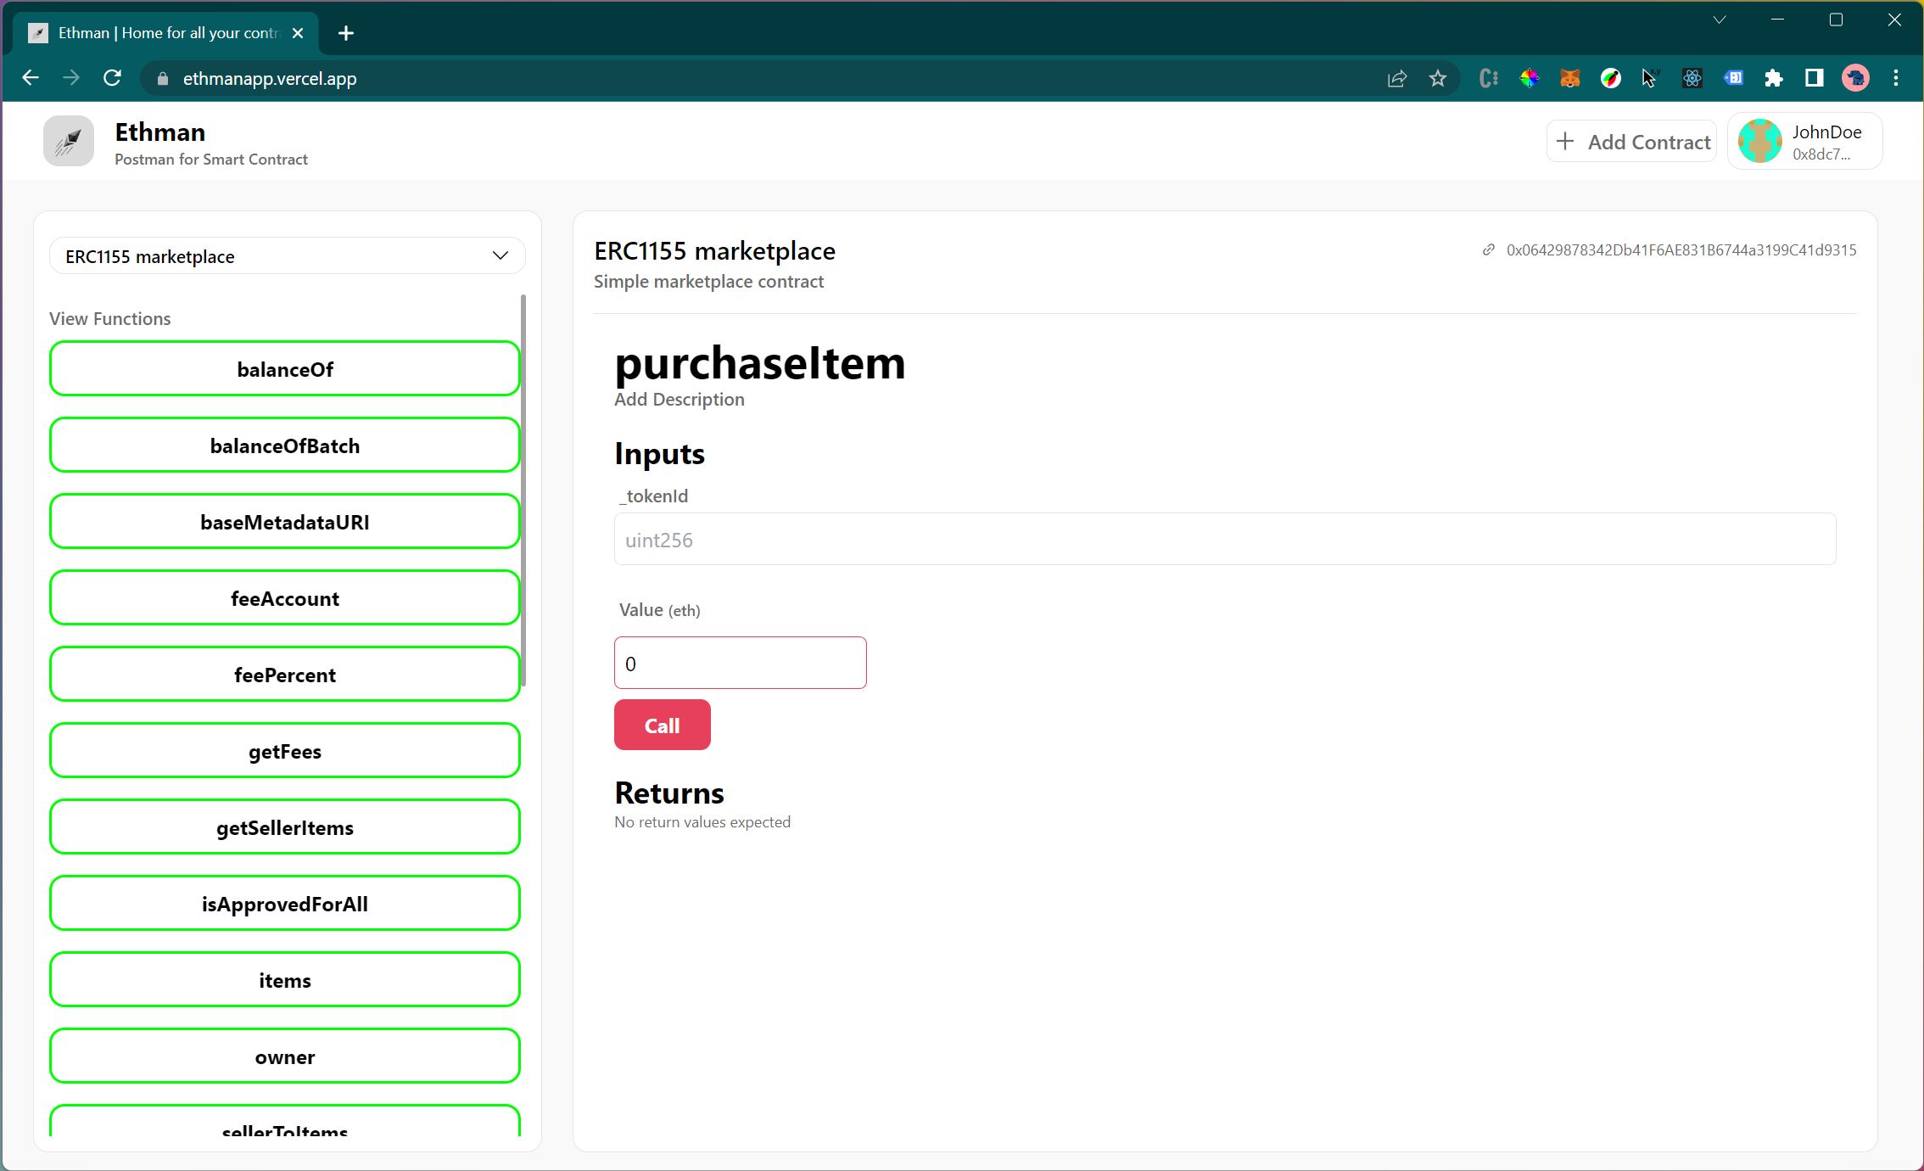Click the MetaMask fox extension icon
The image size is (1924, 1171).
(x=1569, y=77)
